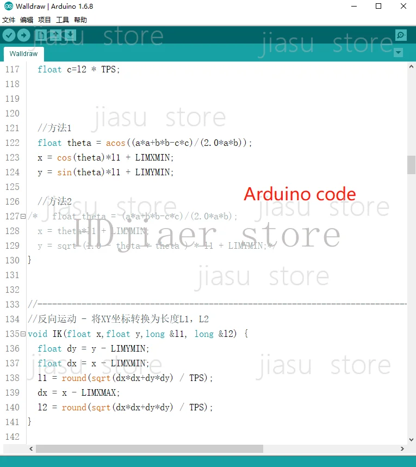
Task: Click the horizontal scrollbar thumb
Action: [x=150, y=448]
